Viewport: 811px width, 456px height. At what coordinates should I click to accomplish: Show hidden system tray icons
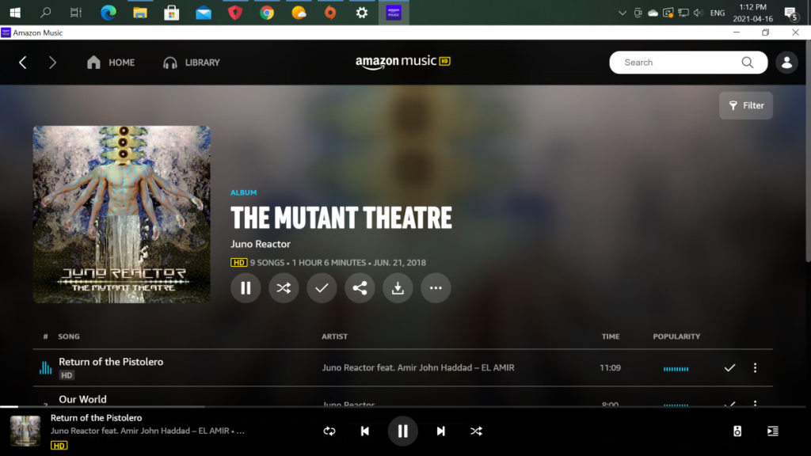click(x=623, y=13)
